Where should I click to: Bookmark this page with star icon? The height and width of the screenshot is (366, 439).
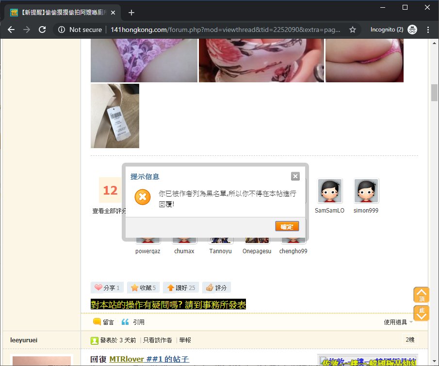pyautogui.click(x=353, y=30)
